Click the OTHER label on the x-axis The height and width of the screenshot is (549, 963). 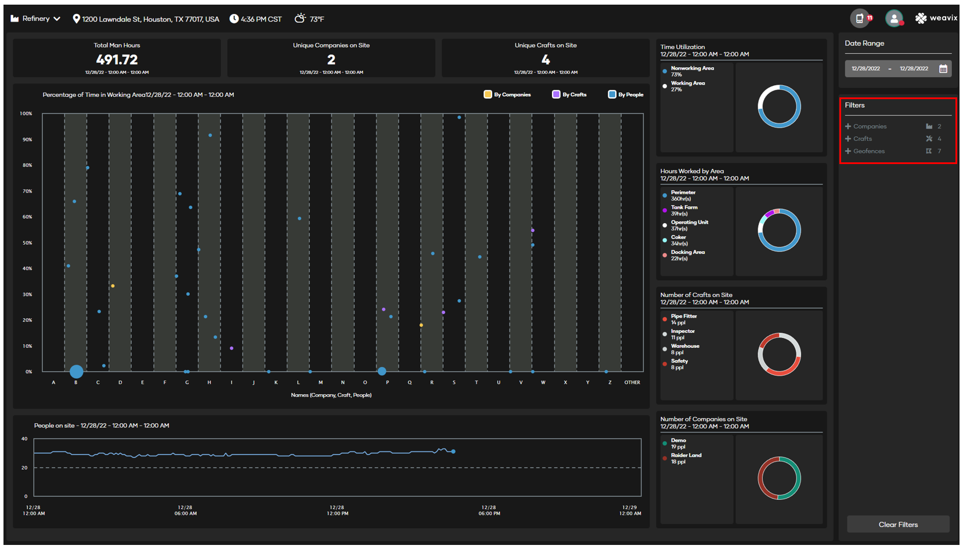632,383
